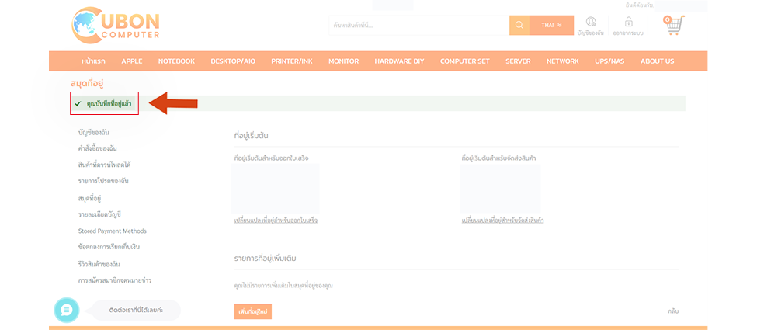Click the search magnifier icon

519,25
